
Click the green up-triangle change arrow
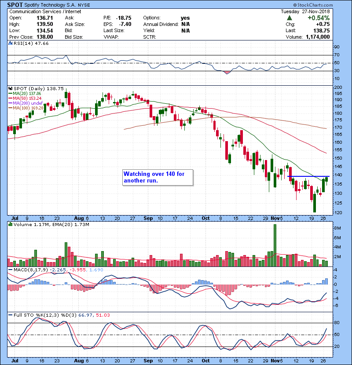click(x=290, y=18)
